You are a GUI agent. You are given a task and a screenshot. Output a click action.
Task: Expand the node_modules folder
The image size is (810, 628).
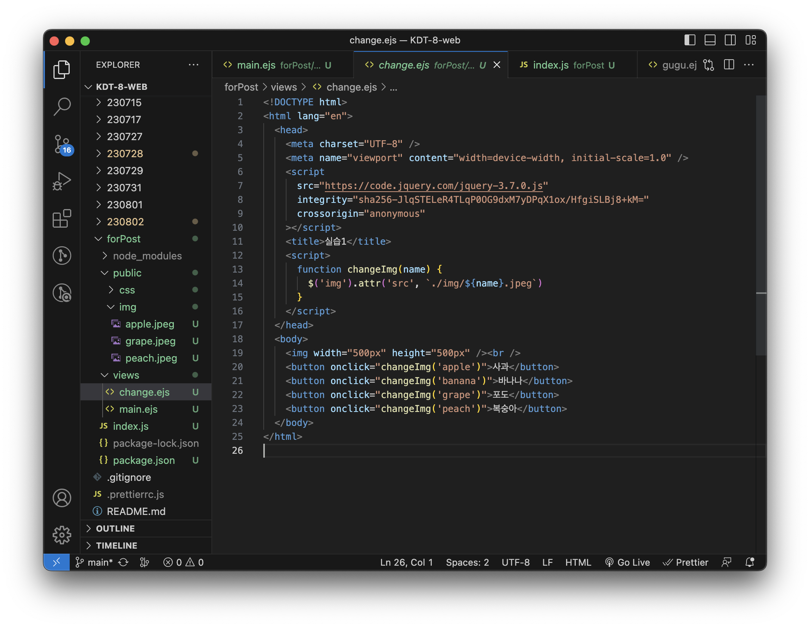click(x=146, y=256)
